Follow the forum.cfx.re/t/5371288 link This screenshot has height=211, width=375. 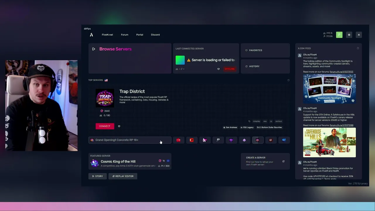click(x=341, y=125)
